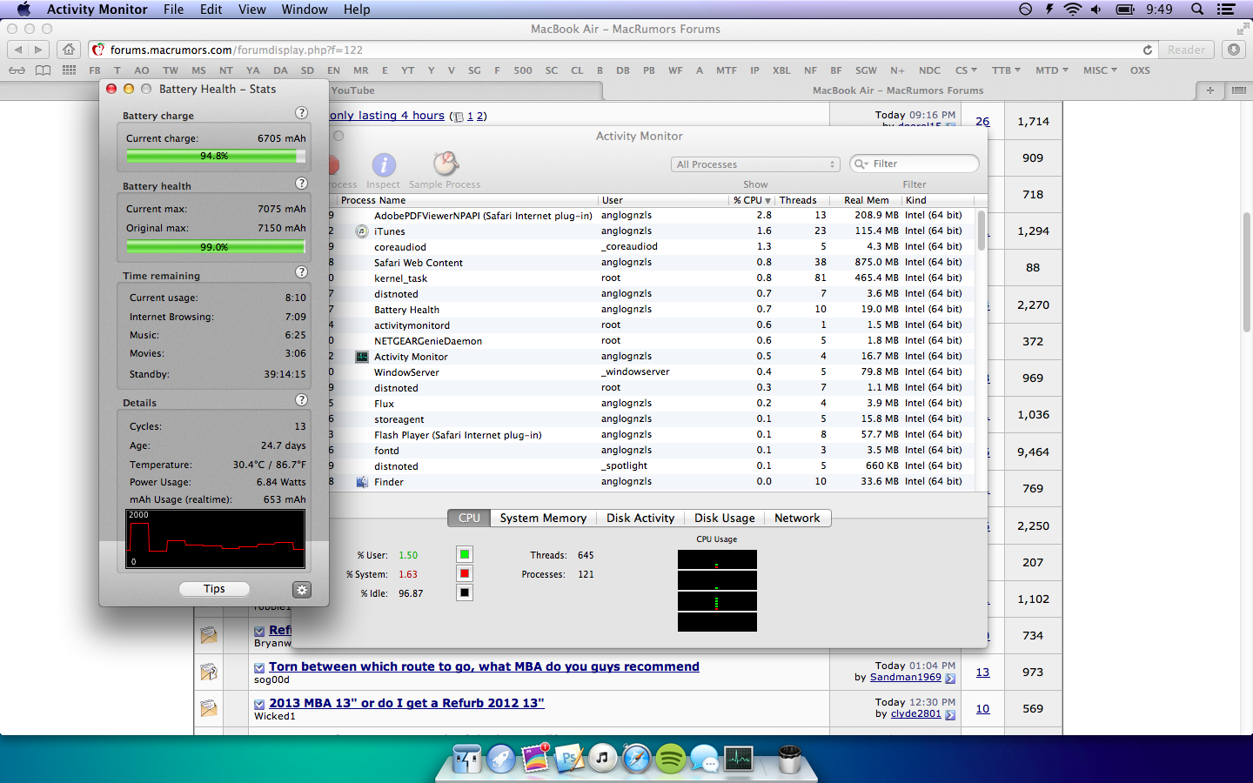The height and width of the screenshot is (783, 1253).
Task: Open Time remaining help question mark
Action: (x=301, y=272)
